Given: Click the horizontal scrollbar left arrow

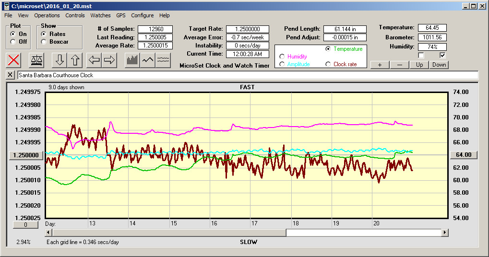Looking at the screenshot, I should pos(48,233).
